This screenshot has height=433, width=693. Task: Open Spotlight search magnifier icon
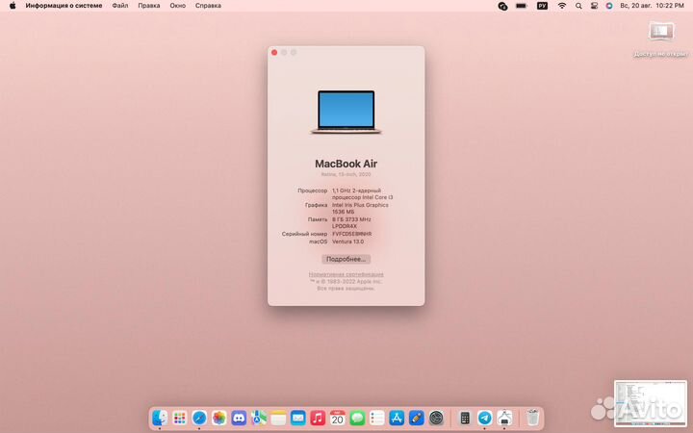(578, 6)
